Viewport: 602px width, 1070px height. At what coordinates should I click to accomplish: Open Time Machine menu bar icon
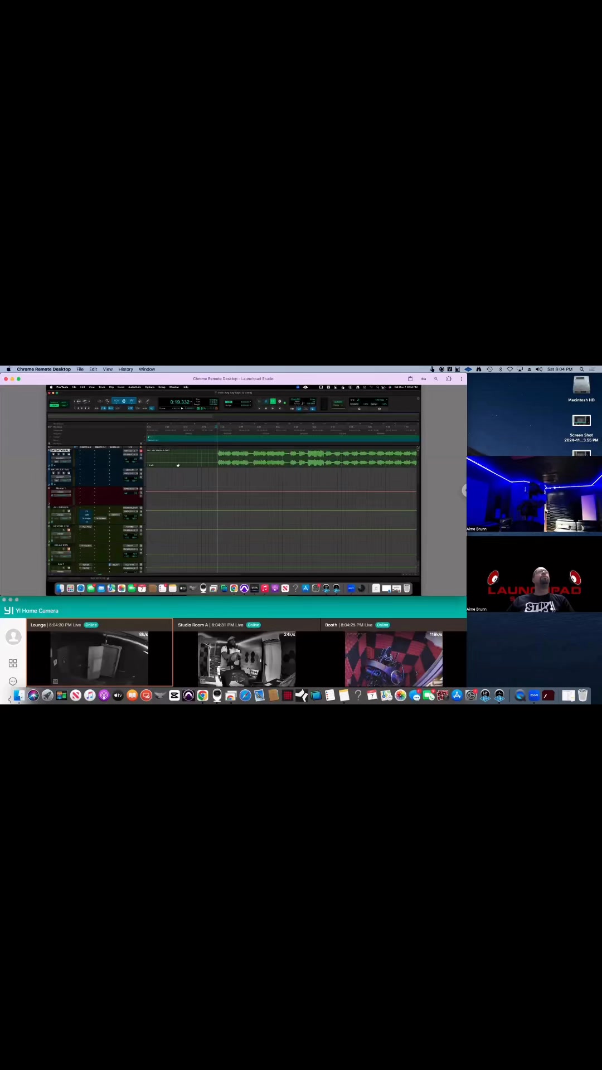click(x=489, y=369)
